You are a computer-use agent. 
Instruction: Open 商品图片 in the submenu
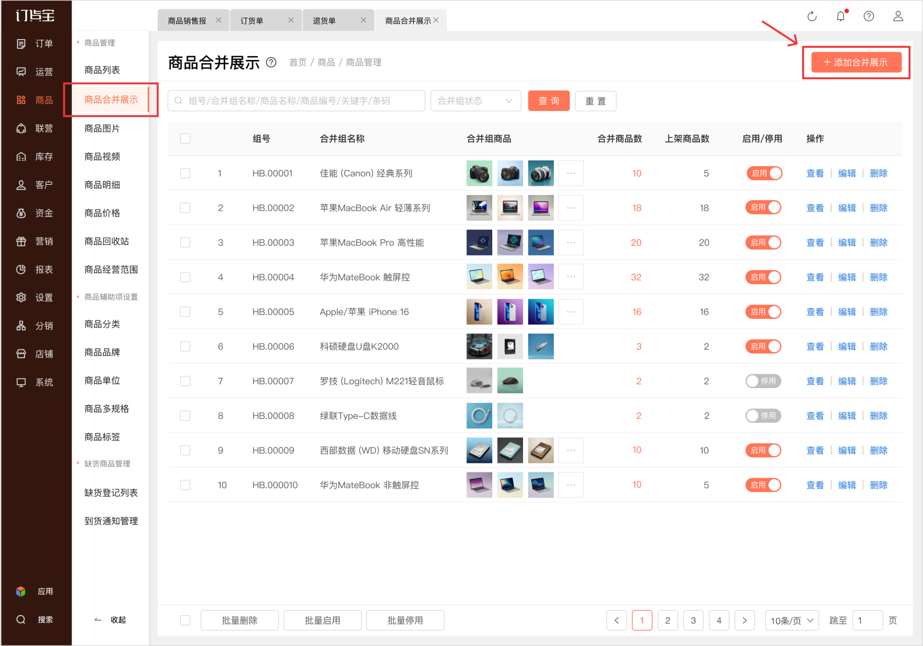tap(102, 128)
